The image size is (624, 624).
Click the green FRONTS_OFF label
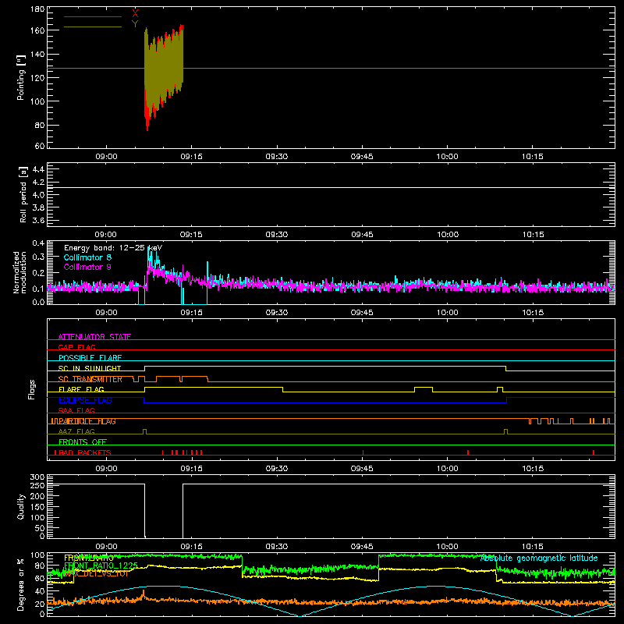coord(83,441)
